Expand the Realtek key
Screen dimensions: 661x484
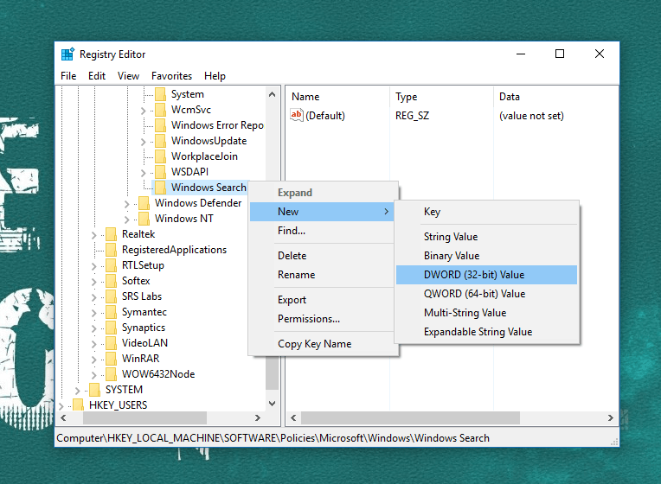tap(94, 235)
